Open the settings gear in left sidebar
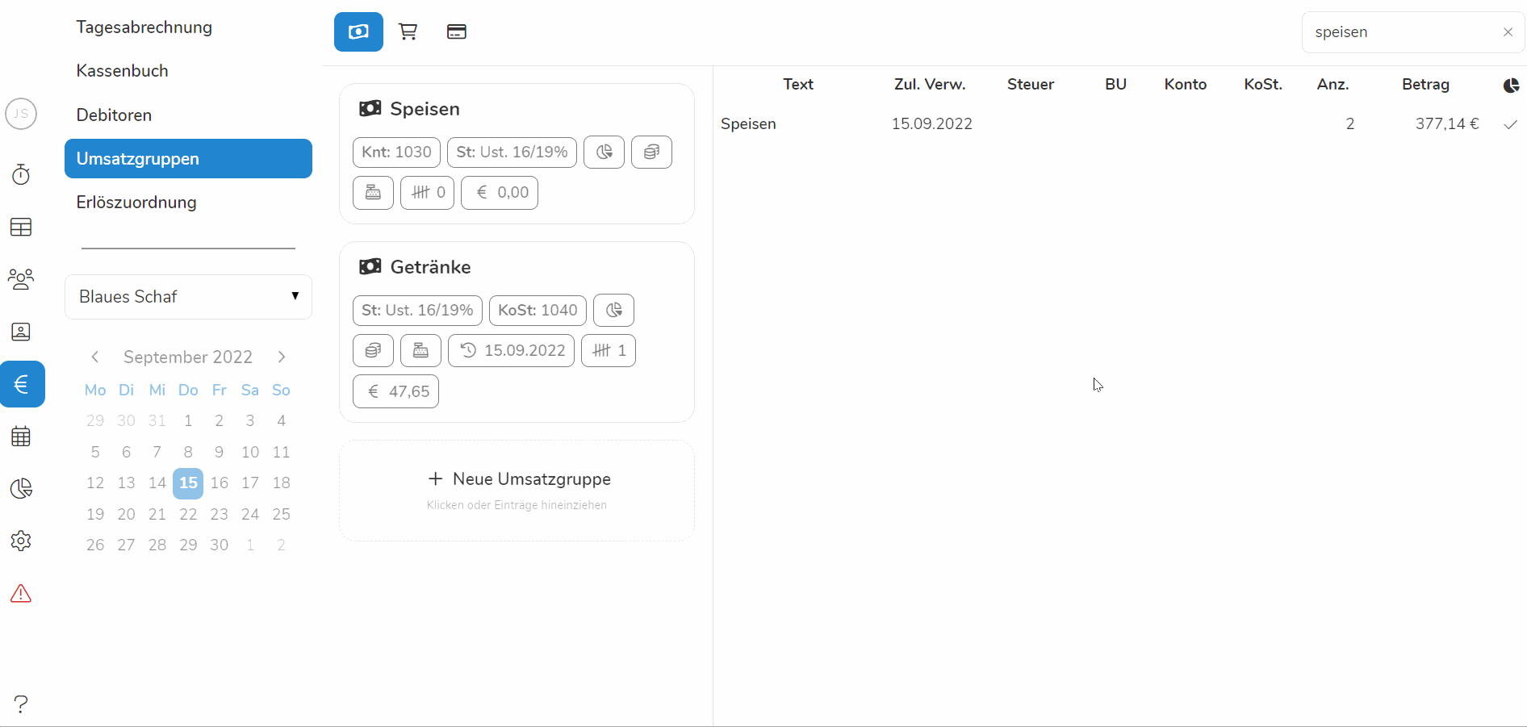Viewport: 1527px width, 727px height. pyautogui.click(x=21, y=541)
